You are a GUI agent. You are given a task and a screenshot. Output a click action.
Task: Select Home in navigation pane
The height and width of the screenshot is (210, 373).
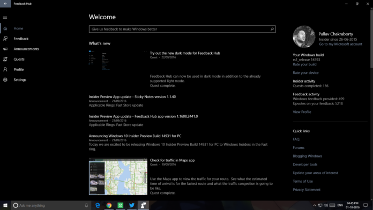coord(18,28)
